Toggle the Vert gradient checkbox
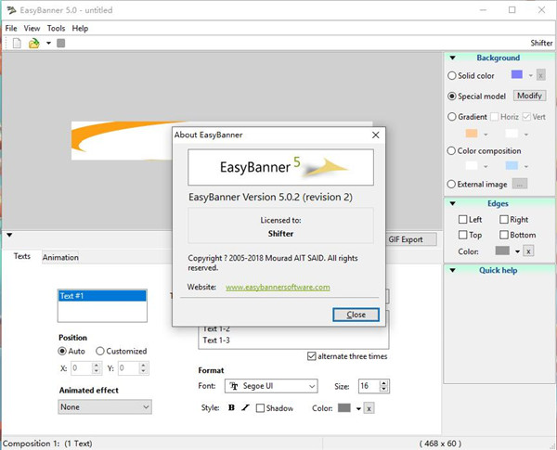557x450 pixels. (x=526, y=117)
